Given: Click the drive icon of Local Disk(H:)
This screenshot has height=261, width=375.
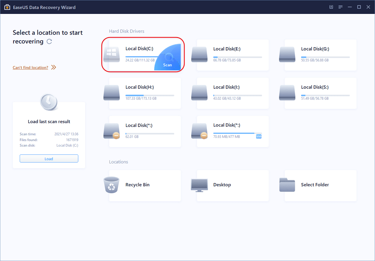Looking at the screenshot, I should 111,93.
